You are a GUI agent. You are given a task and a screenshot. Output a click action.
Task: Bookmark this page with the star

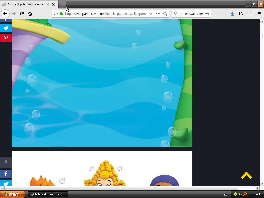[x=165, y=14]
